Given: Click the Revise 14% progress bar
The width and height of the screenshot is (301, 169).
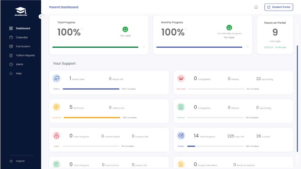Looking at the screenshot, I should tap(215, 146).
